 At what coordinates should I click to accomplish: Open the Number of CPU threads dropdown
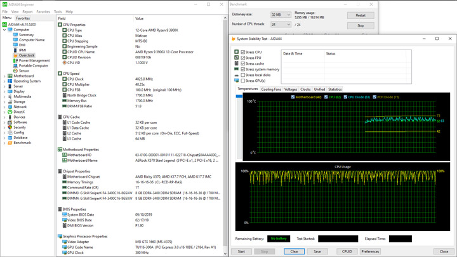click(x=280, y=25)
